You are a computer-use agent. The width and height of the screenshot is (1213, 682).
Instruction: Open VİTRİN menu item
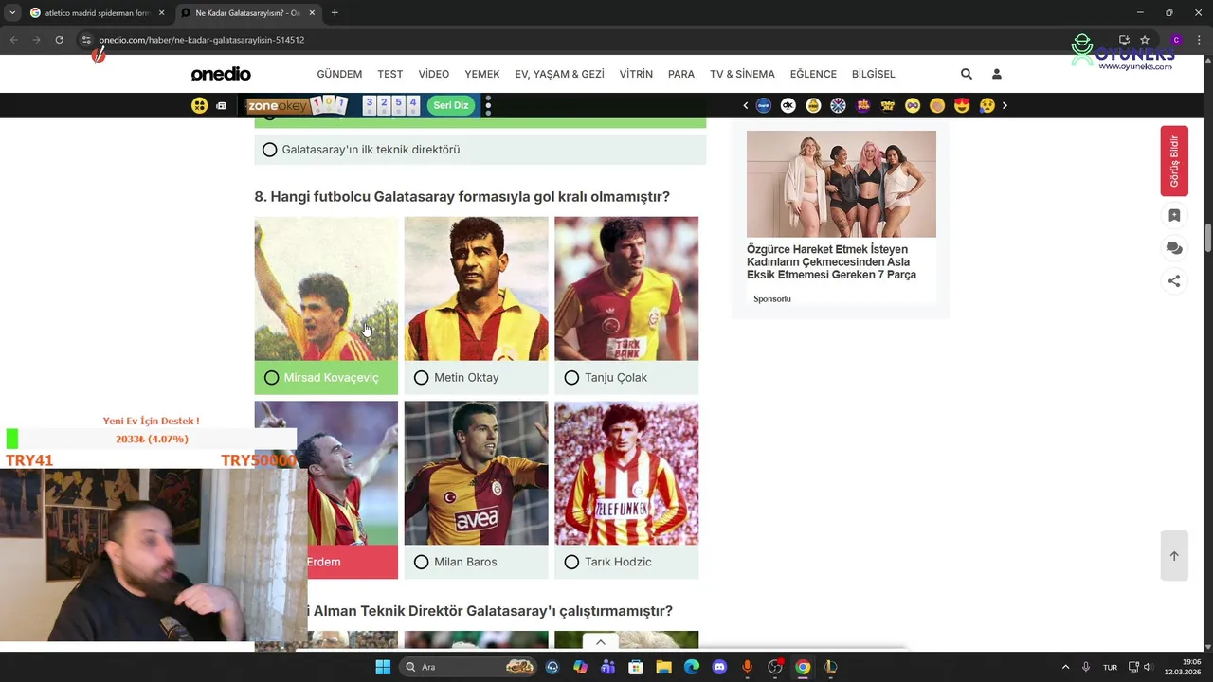pyautogui.click(x=636, y=74)
